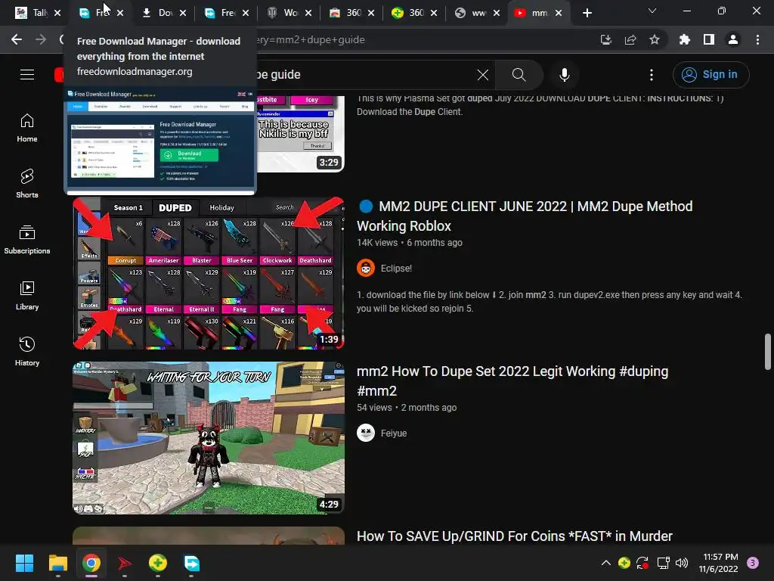
Task: Open the Feiyue channel avatar
Action: pos(366,433)
